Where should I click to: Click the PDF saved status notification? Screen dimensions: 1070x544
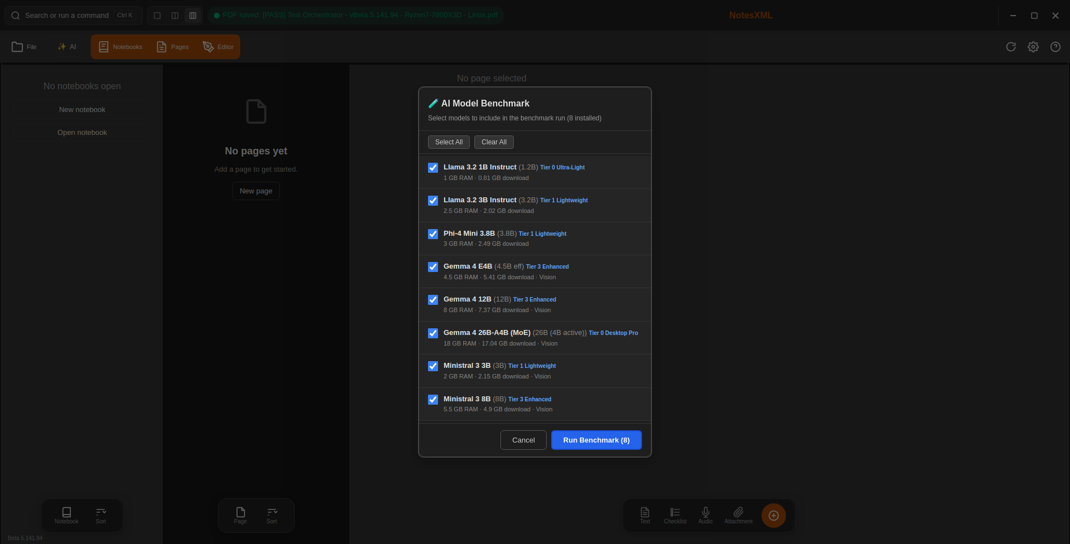[x=356, y=15]
